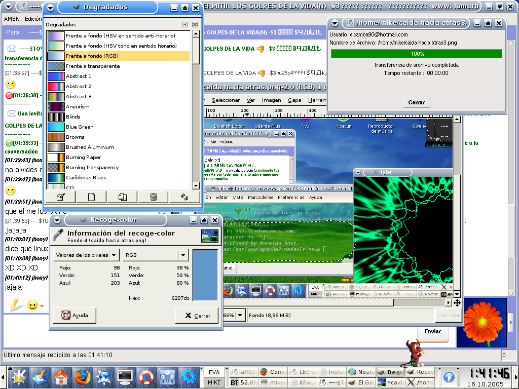Image resolution: width=519 pixels, height=389 pixels.
Task: Duplicate the selected gradient
Action: click(123, 197)
